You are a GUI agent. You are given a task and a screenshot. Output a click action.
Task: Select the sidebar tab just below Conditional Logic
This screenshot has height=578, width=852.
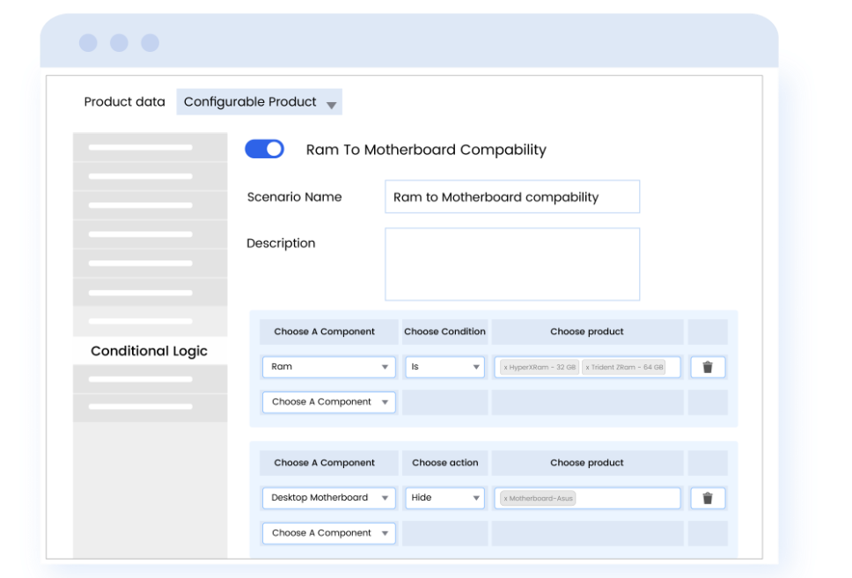pyautogui.click(x=150, y=379)
